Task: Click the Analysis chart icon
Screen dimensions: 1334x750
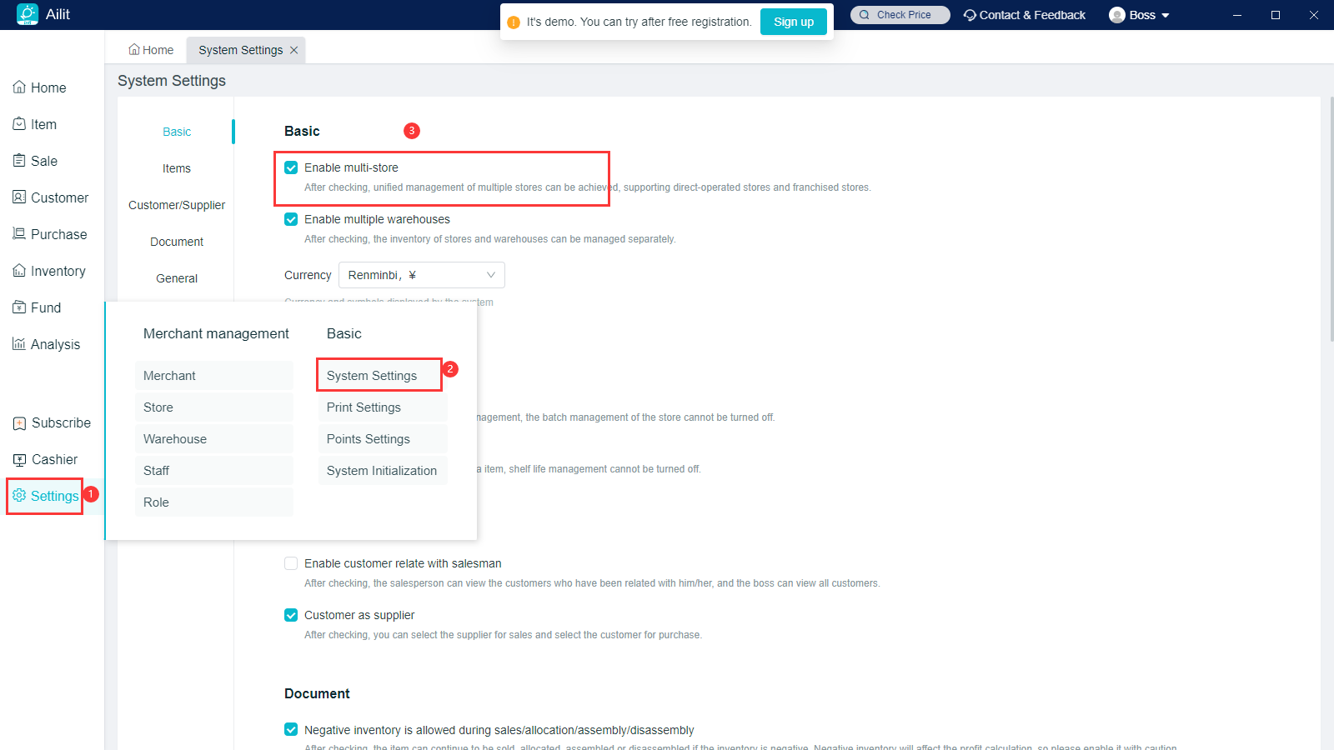Action: pyautogui.click(x=19, y=344)
